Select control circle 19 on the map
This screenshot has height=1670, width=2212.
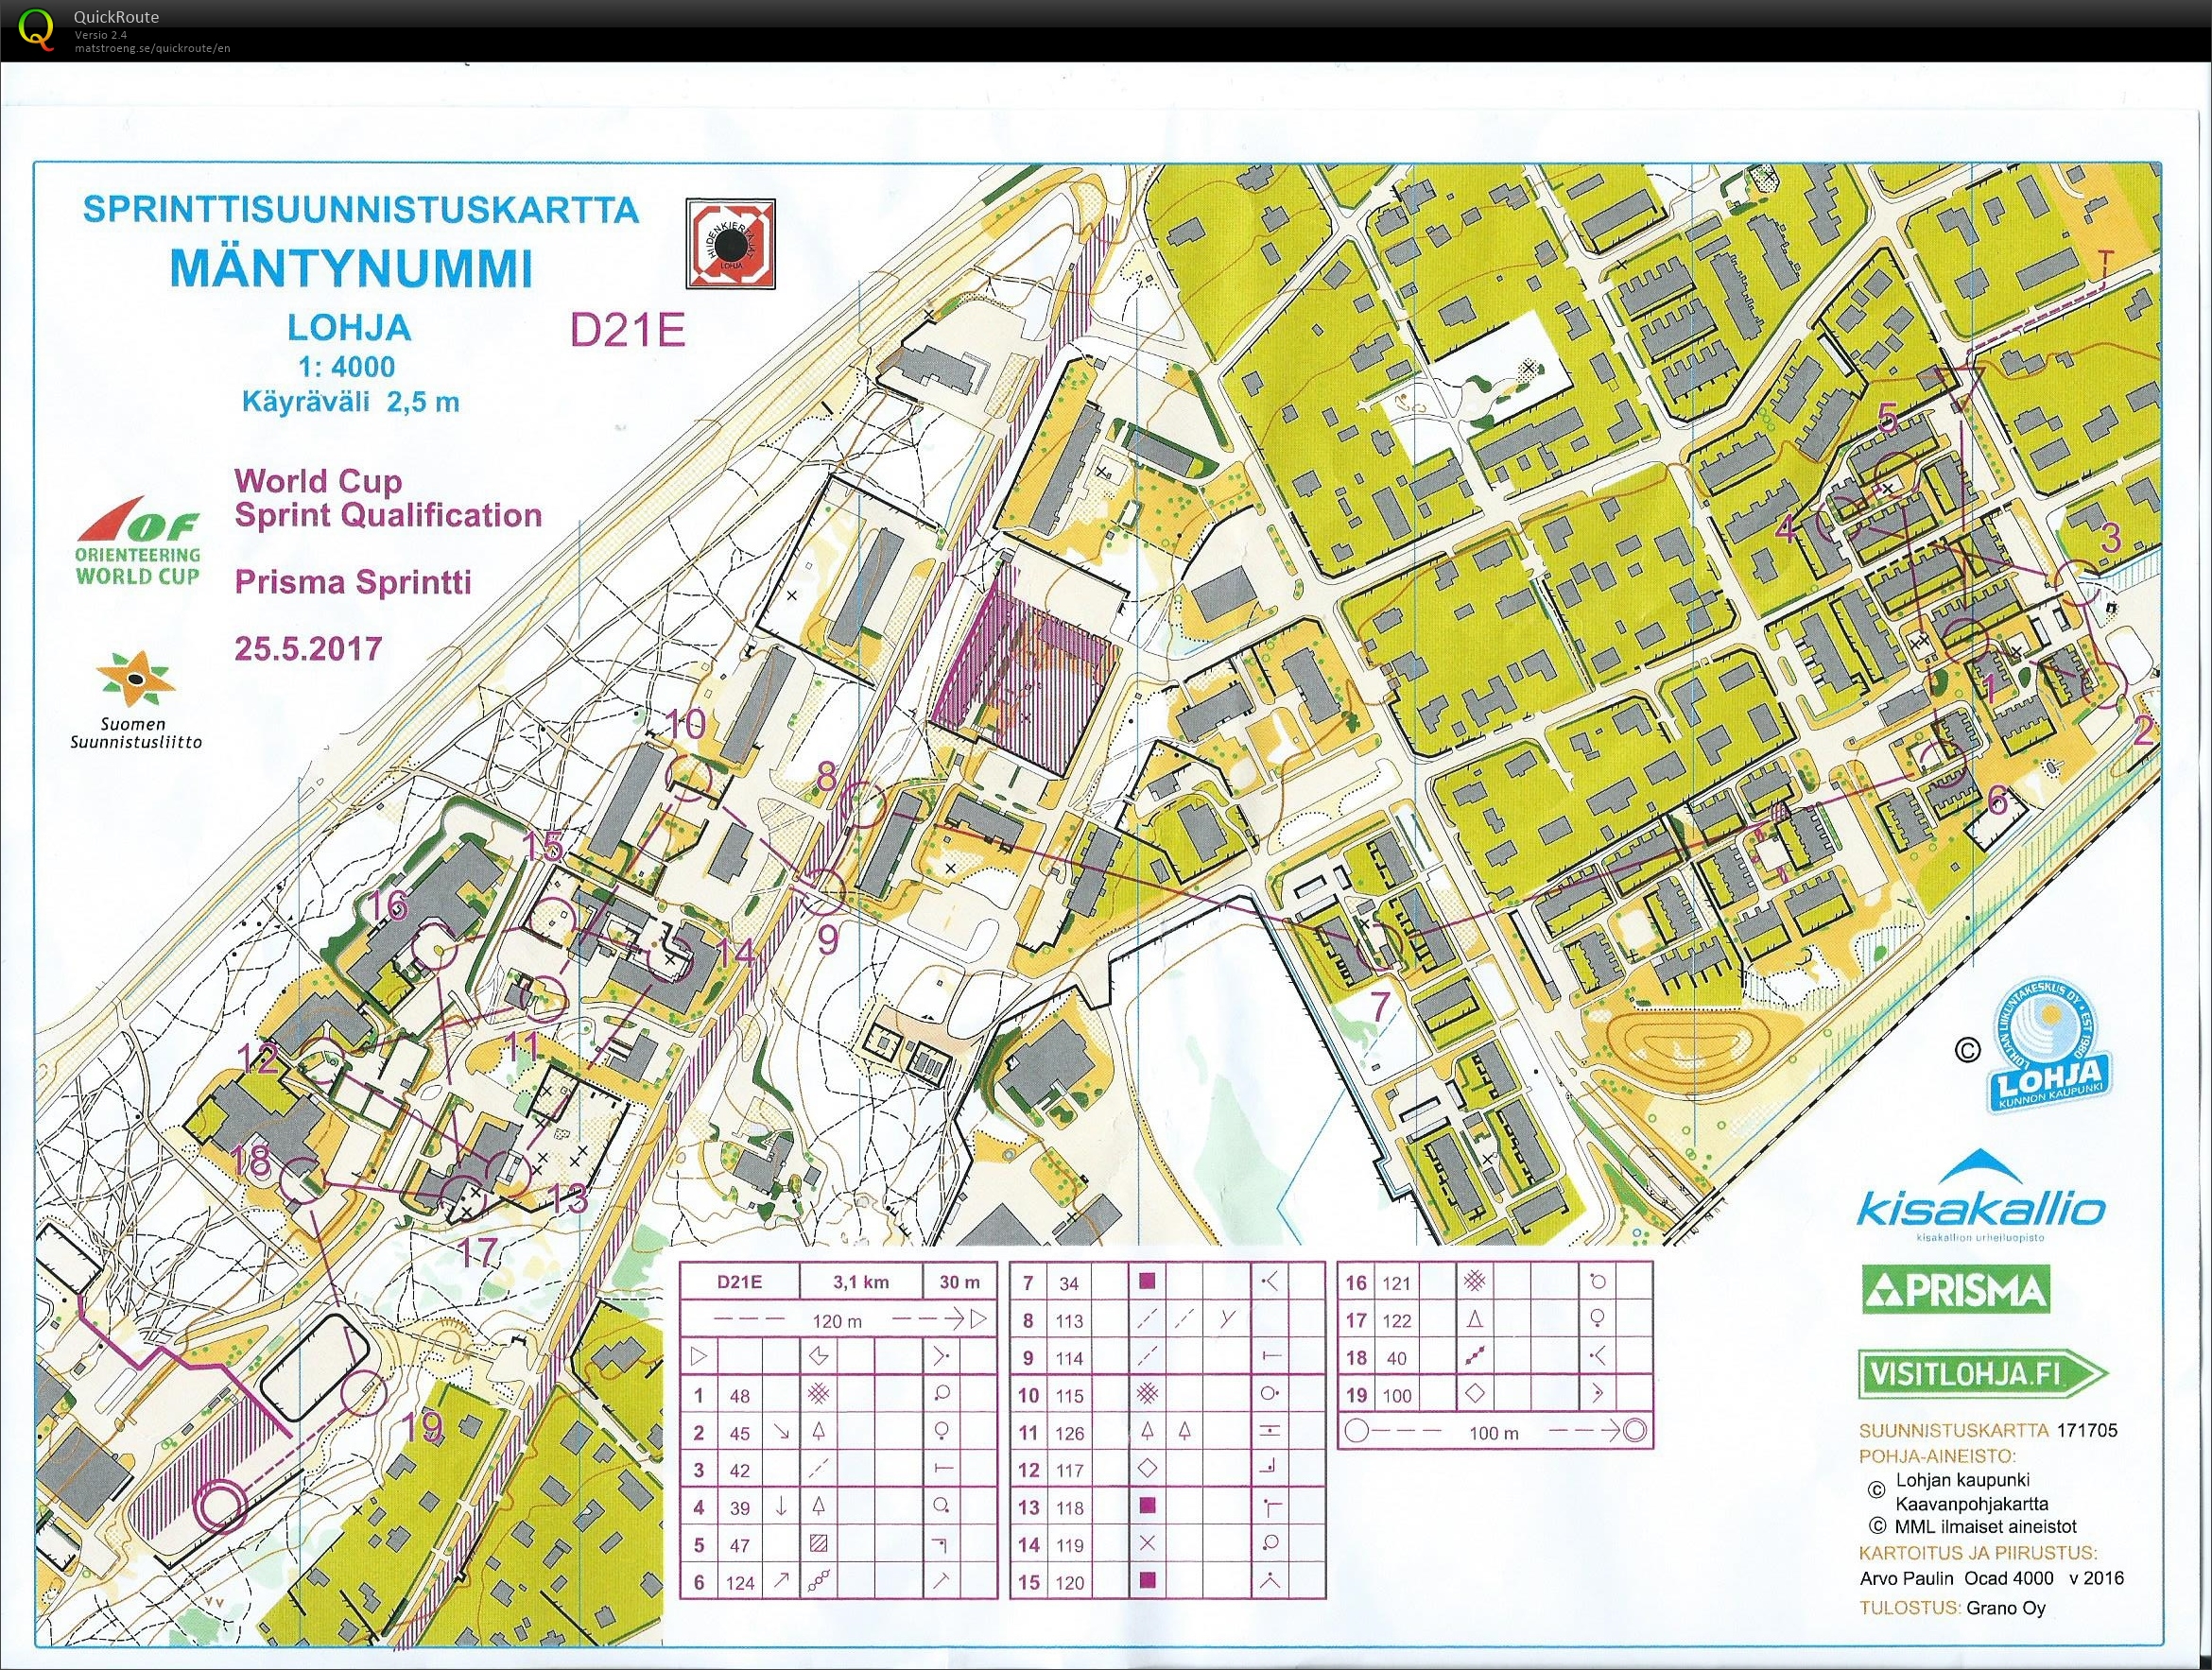pyautogui.click(x=364, y=1393)
